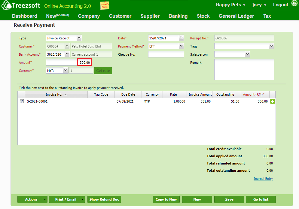The width and height of the screenshot is (299, 209).
Task: Open the Currency MYR dropdown
Action: tap(66, 71)
